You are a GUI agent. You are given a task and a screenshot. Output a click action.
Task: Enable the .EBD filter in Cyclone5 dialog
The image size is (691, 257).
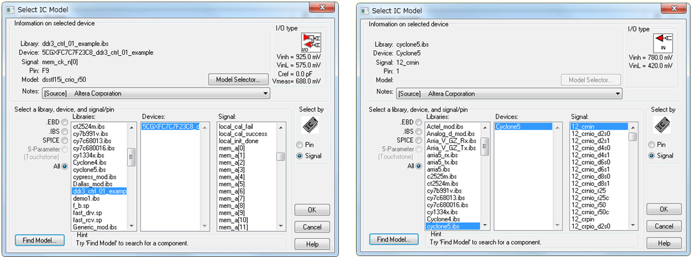(x=418, y=121)
